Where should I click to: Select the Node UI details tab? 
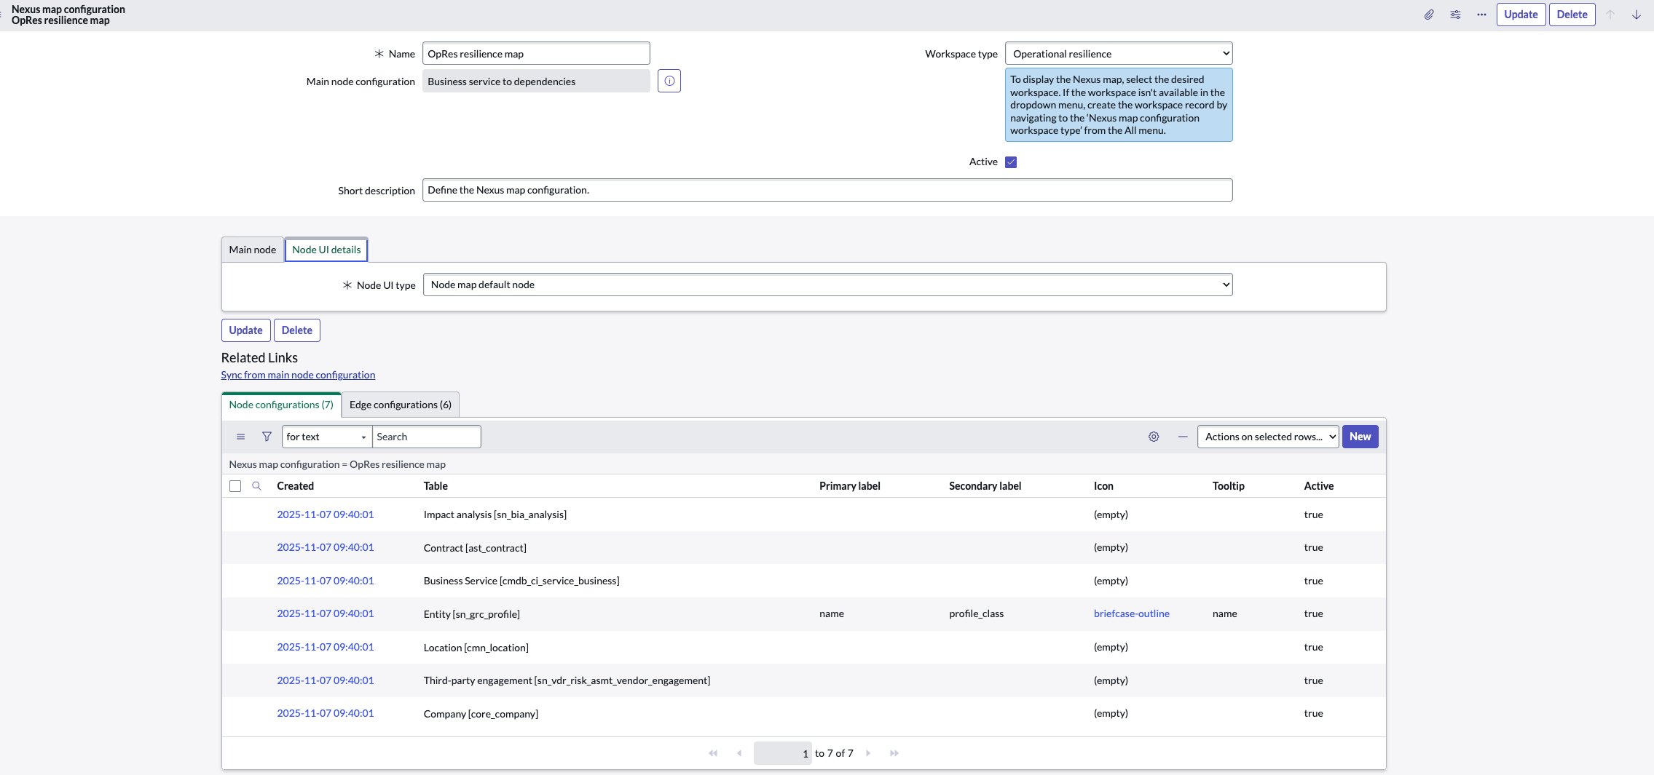click(x=326, y=250)
